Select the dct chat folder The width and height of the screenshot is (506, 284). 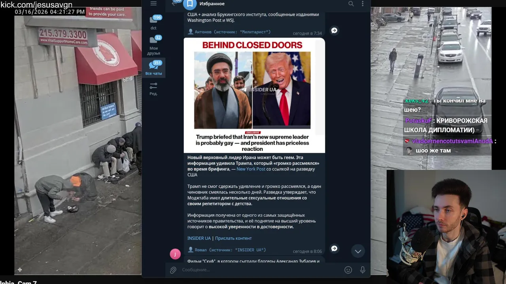(153, 22)
